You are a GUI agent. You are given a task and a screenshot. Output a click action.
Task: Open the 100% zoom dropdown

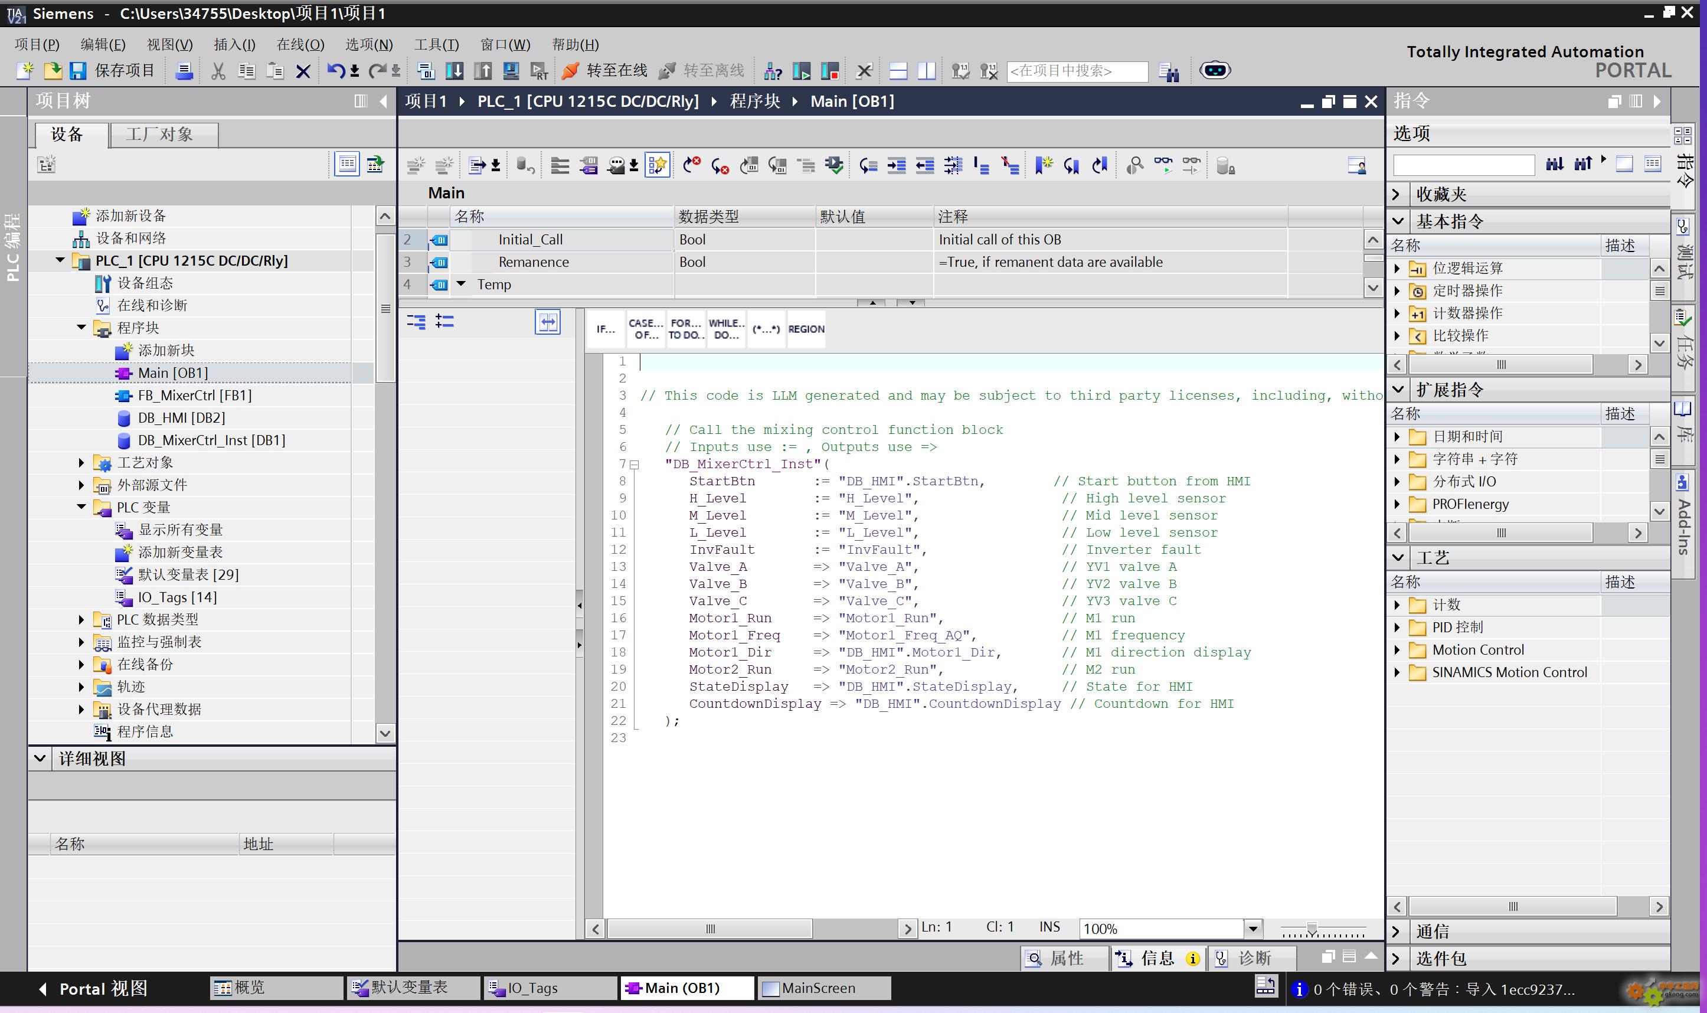pos(1253,929)
